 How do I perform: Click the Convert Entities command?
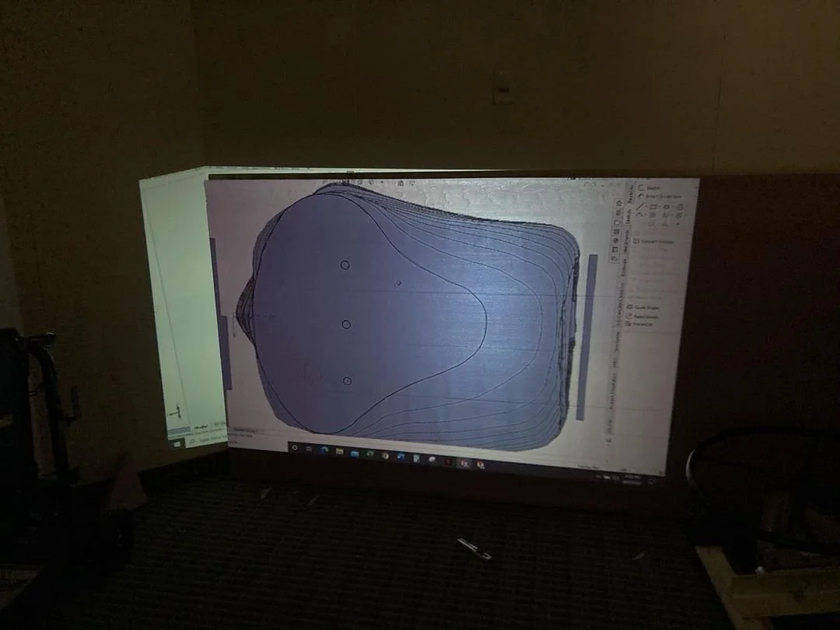tap(653, 242)
